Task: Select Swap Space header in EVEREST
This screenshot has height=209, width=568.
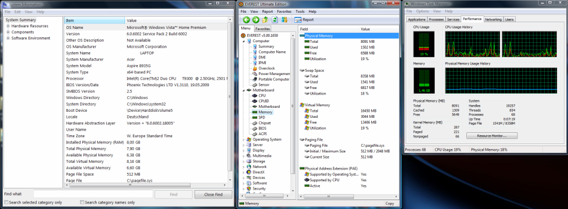Action: (315, 70)
